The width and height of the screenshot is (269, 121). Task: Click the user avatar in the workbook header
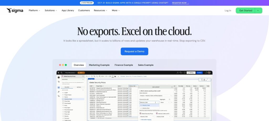(x=209, y=73)
